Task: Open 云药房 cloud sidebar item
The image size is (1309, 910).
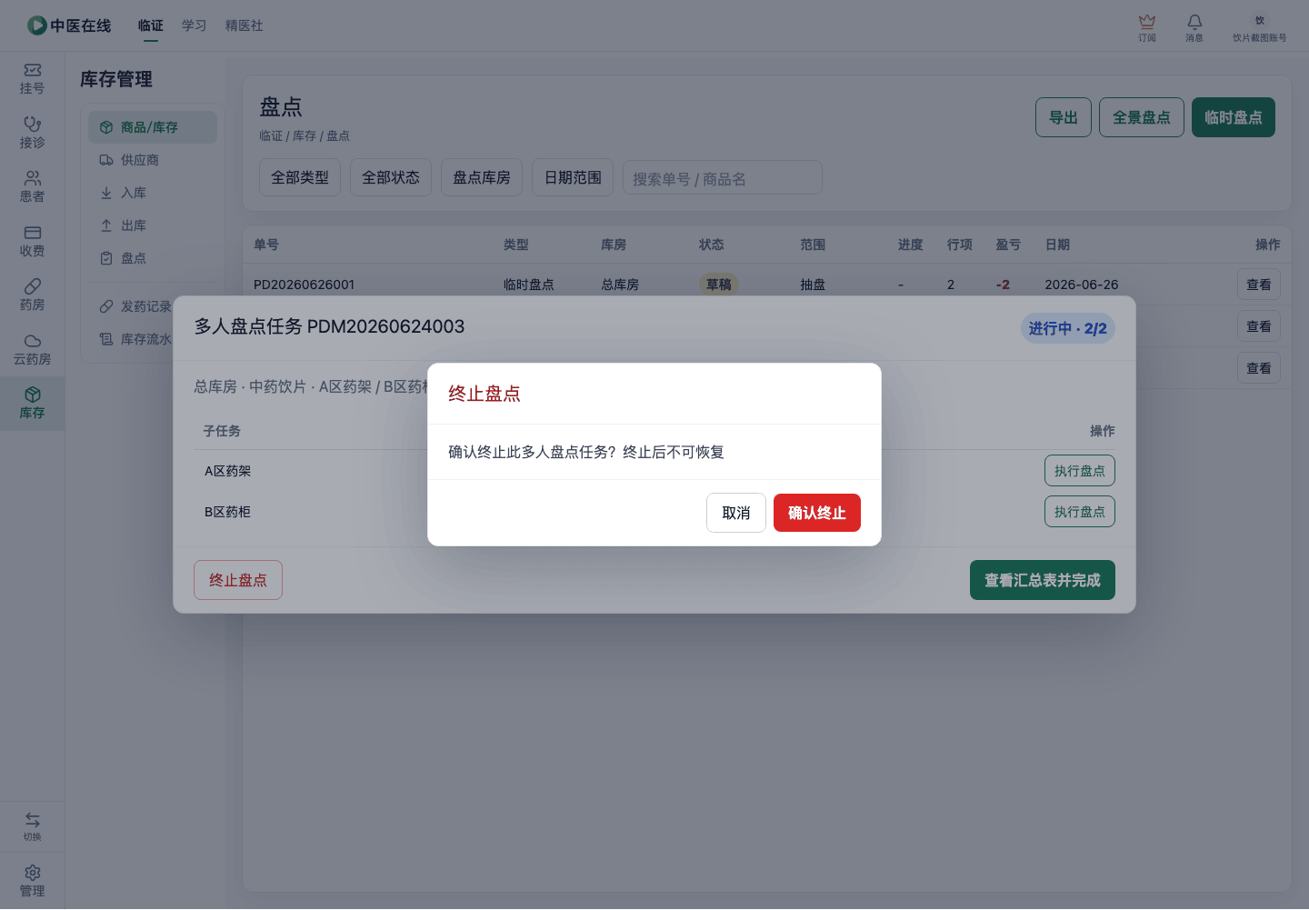Action: click(x=32, y=350)
